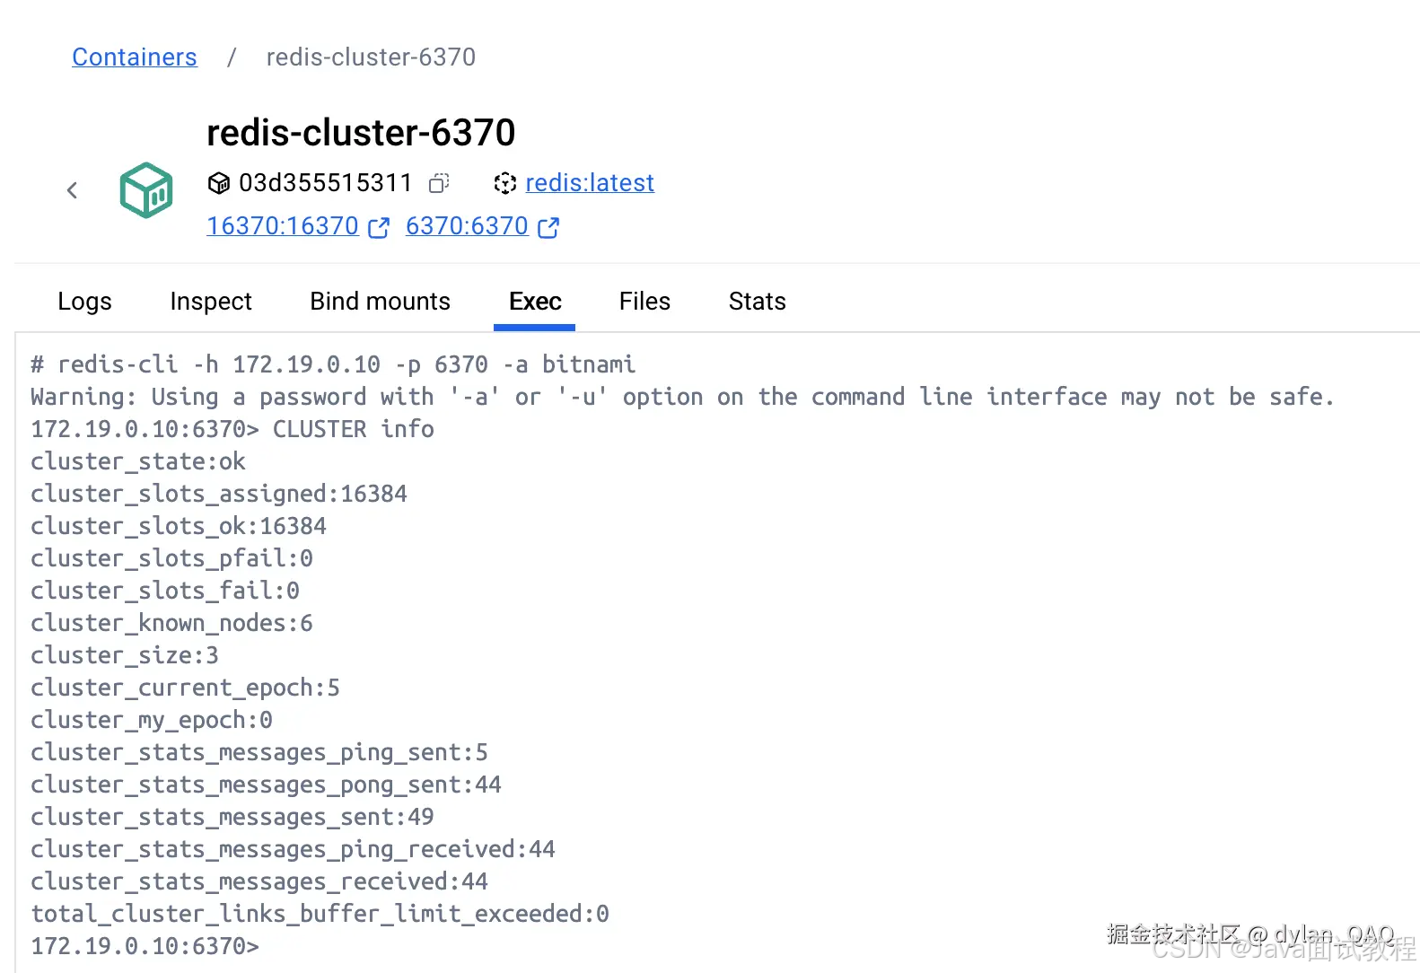Open the Files tab
1420x973 pixels.
[x=644, y=302]
